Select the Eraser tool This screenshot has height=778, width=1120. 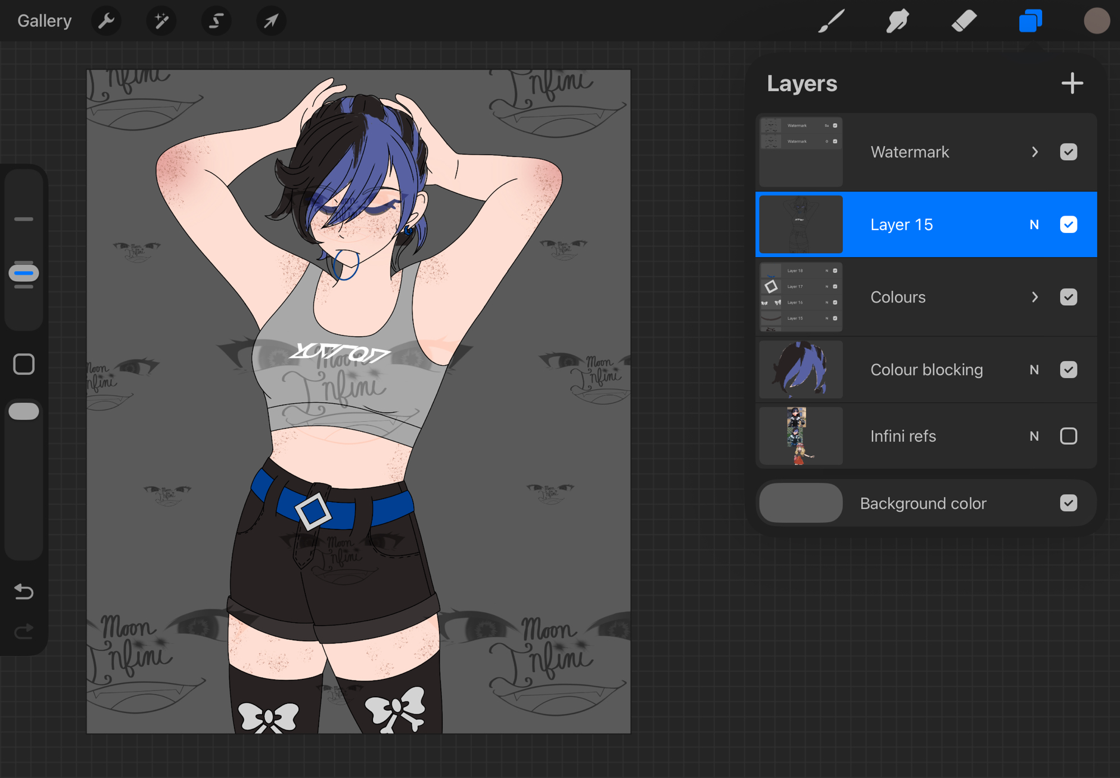click(x=964, y=21)
